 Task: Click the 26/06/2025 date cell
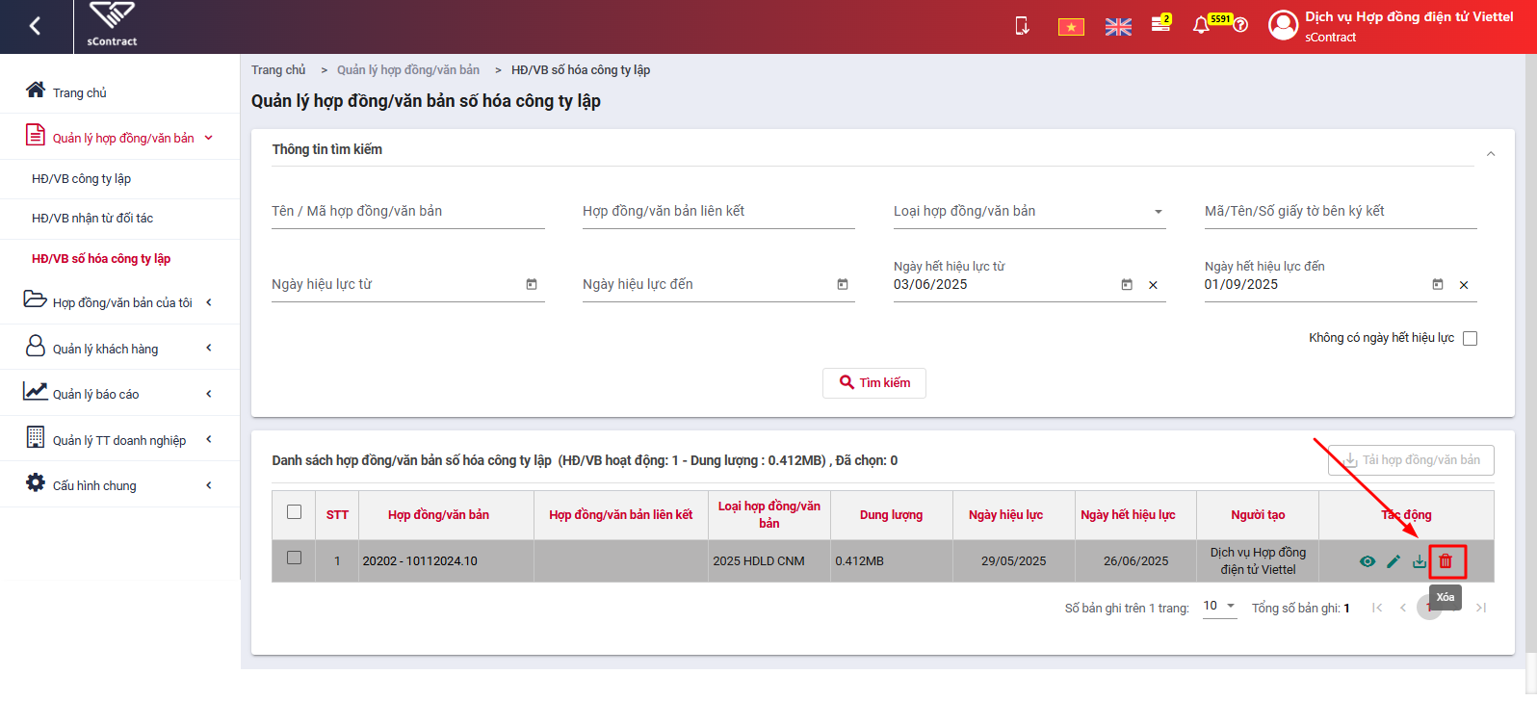click(1135, 561)
